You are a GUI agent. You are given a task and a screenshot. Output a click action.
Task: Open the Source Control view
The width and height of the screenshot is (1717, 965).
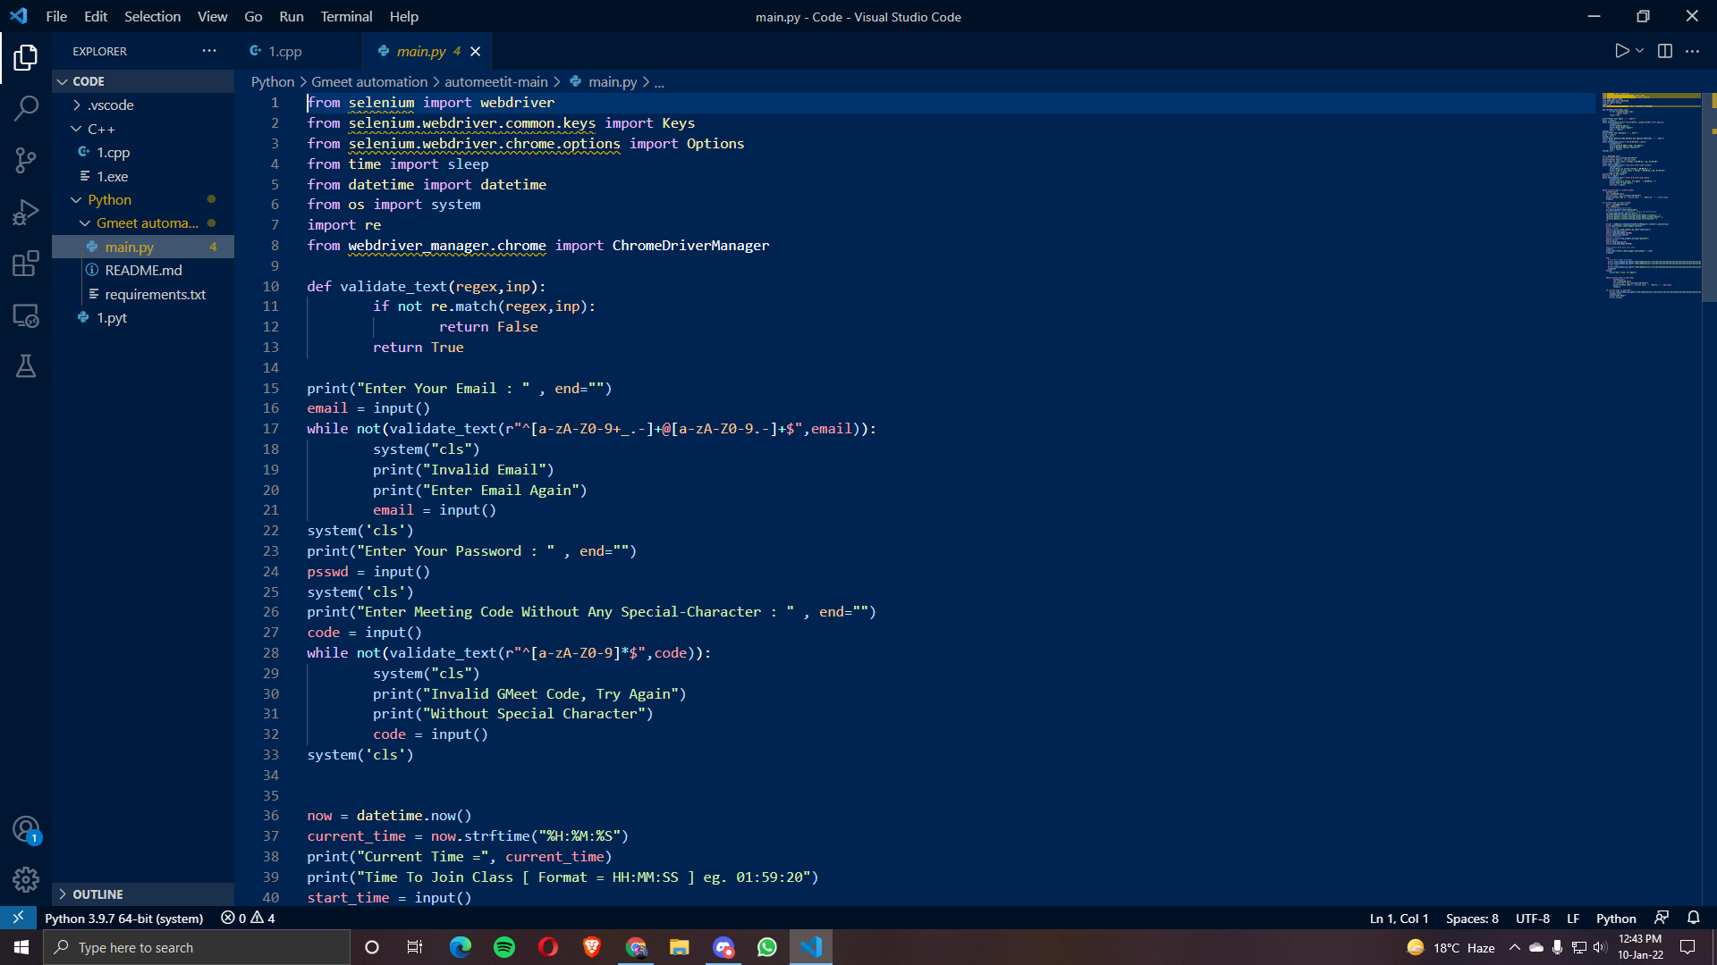click(x=26, y=160)
